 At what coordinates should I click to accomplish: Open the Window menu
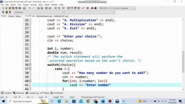pyautogui.click(x=54, y=5)
